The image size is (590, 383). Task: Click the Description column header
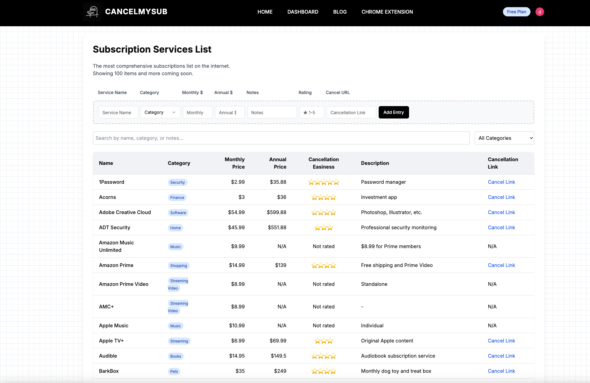coord(375,163)
